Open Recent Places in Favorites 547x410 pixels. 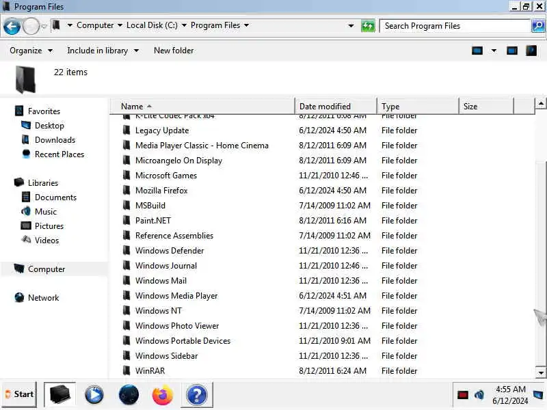[x=59, y=154]
